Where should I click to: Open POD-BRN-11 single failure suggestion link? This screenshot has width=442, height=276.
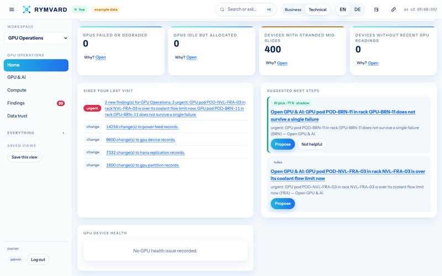(343, 115)
